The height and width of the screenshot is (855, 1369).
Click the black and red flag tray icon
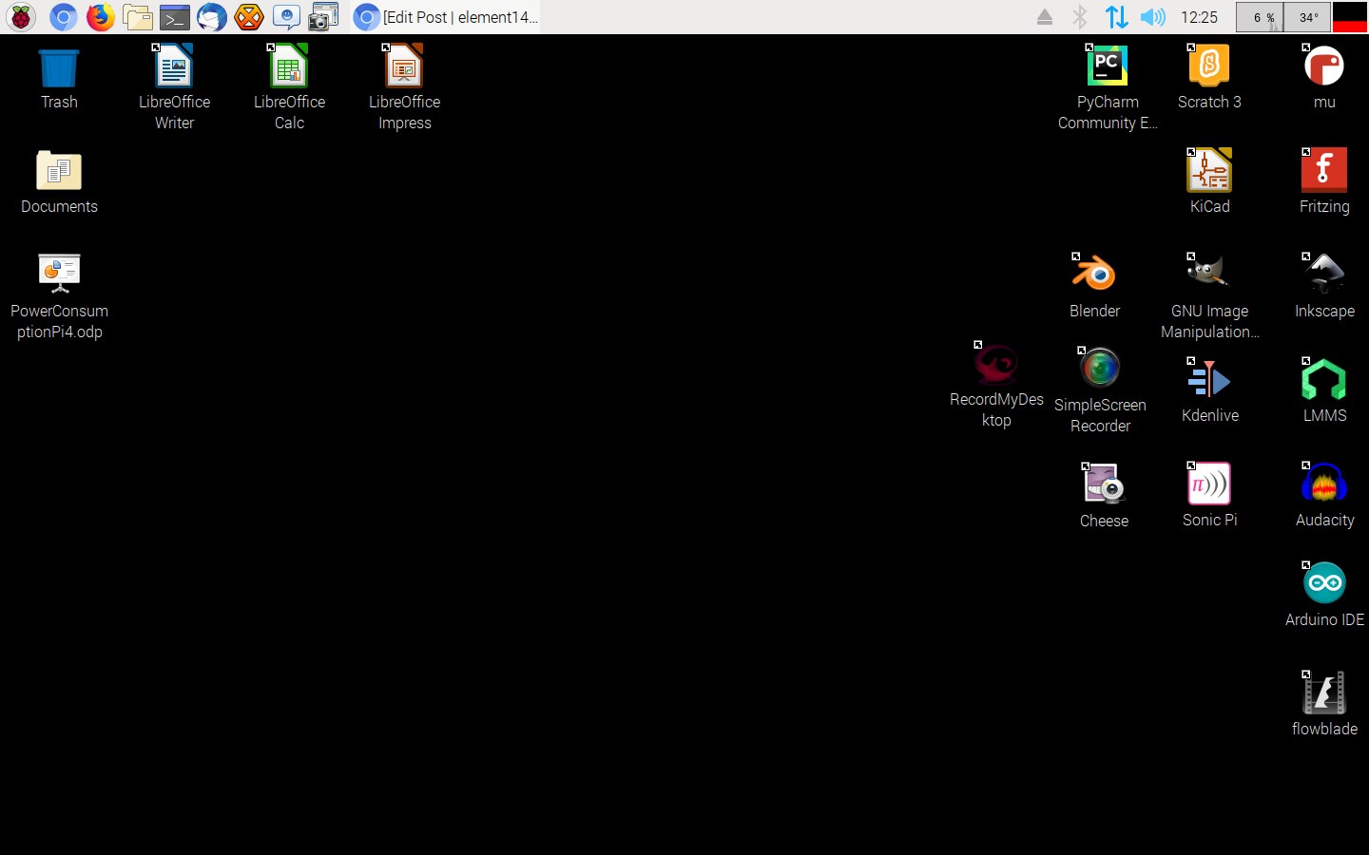pos(1350,17)
